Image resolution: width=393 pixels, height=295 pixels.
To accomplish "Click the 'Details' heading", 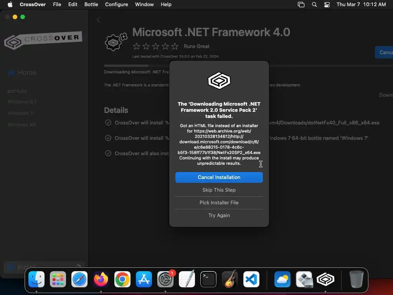I will click(116, 110).
